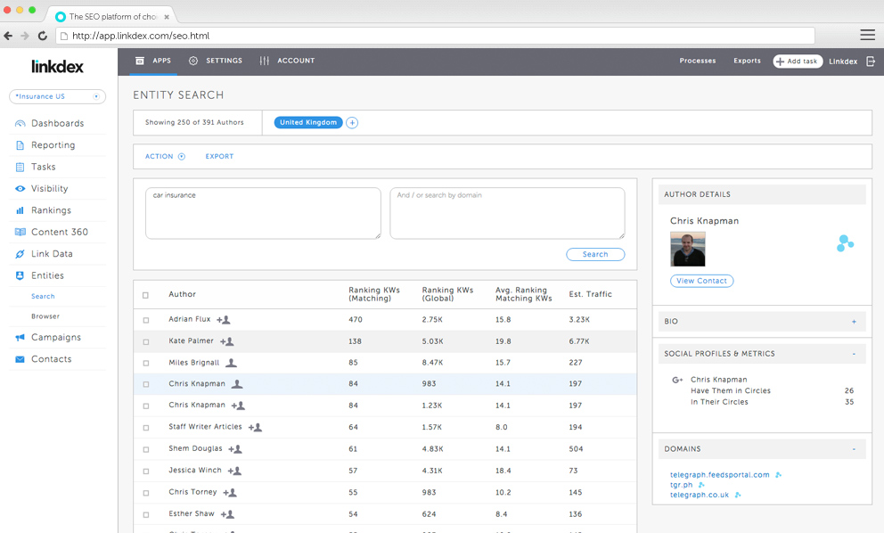Viewport: 884px width, 533px height.
Task: Toggle the select-all checkbox in Author header
Action: point(145,295)
